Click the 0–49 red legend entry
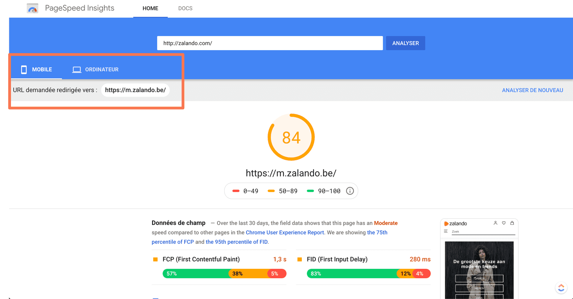This screenshot has width=573, height=299. 245,191
